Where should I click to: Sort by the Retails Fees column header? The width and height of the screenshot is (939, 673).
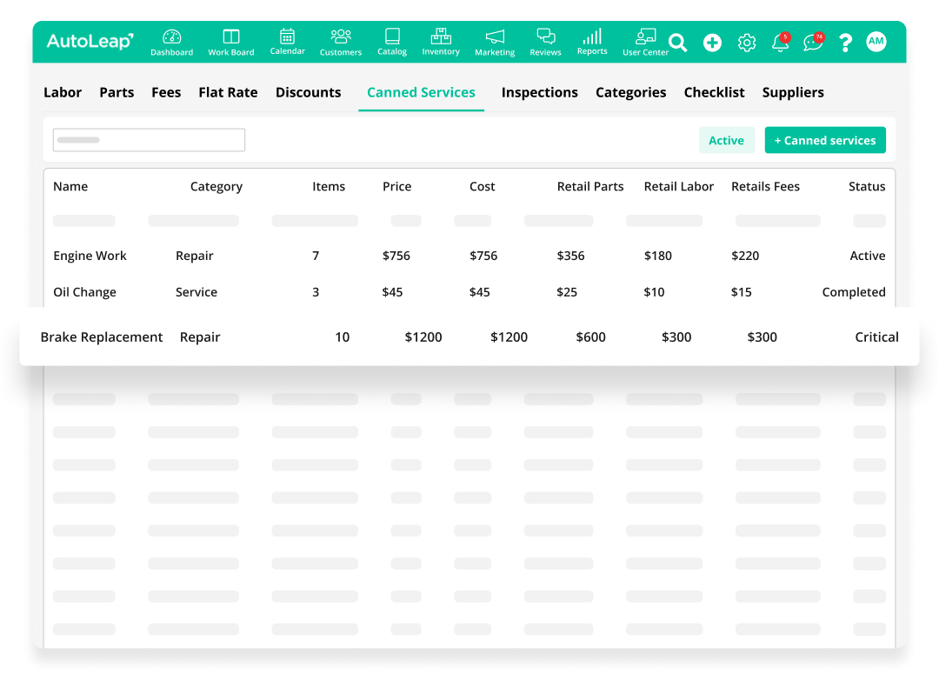click(x=765, y=186)
